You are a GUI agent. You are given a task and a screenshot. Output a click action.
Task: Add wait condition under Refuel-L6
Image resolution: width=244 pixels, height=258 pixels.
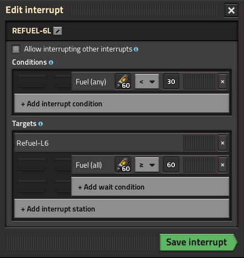pos(150,187)
